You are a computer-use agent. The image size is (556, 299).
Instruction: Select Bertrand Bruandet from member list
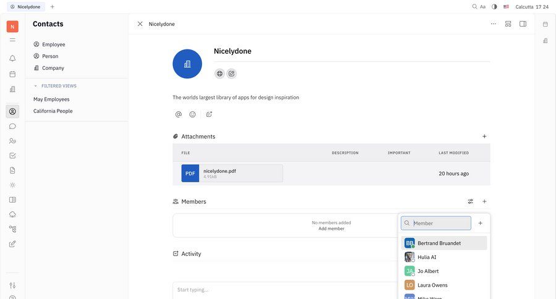point(444,243)
